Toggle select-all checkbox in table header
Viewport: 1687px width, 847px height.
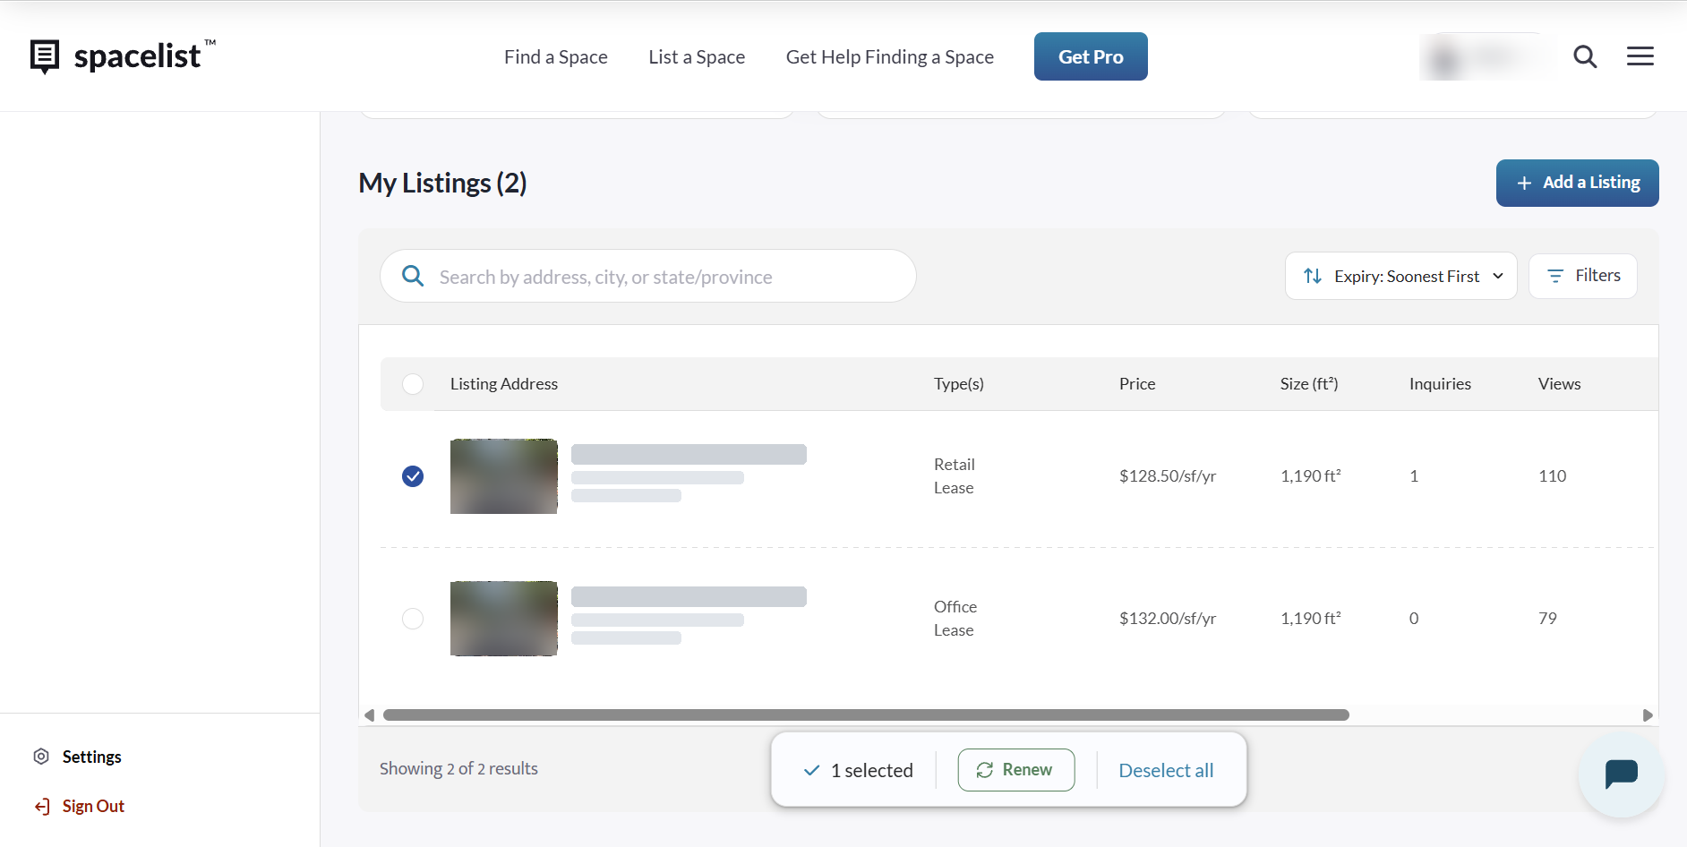tap(413, 384)
